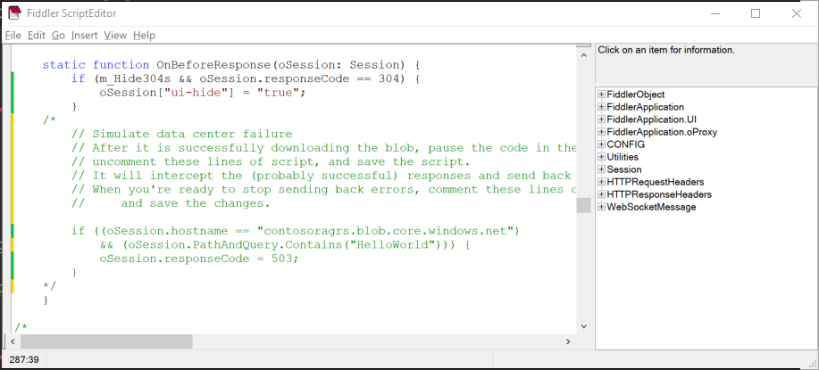Viewport: 819px width, 370px height.
Task: Expand the FiddlerApplication.oProxy node
Action: point(602,132)
